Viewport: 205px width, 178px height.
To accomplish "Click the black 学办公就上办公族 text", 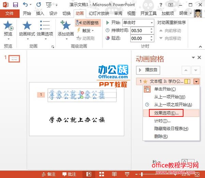I will coord(77,120).
